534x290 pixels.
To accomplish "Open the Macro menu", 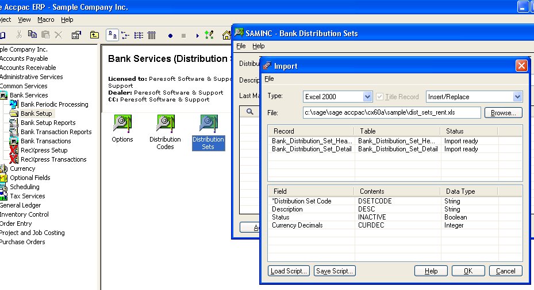I will coord(46,19).
